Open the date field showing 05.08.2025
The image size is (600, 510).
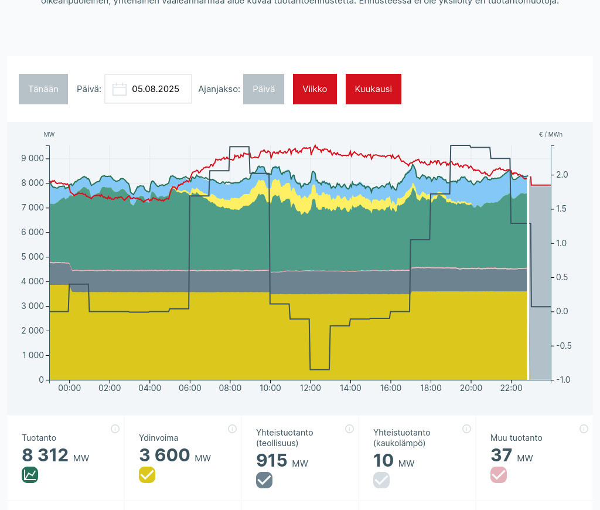point(155,89)
